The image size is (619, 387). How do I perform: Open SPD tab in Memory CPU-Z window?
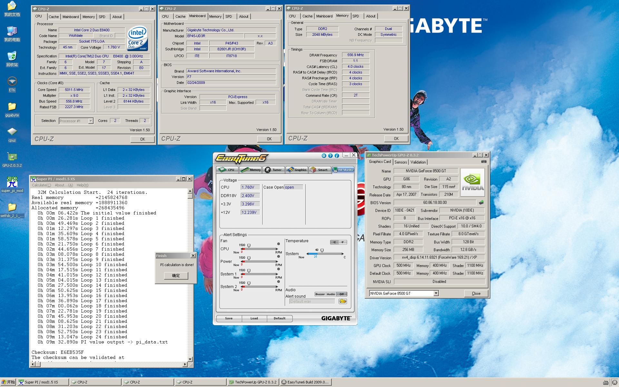(x=356, y=16)
